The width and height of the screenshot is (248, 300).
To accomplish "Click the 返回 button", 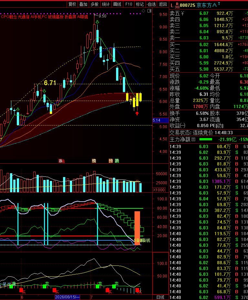I will (x=163, y=4).
